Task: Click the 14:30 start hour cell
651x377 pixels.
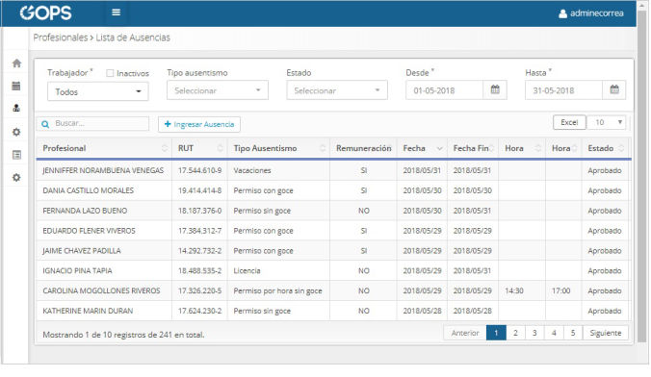Action: coord(522,290)
